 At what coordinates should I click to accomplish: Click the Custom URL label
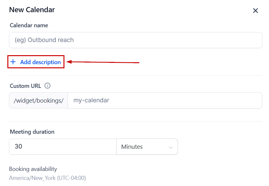pos(25,86)
